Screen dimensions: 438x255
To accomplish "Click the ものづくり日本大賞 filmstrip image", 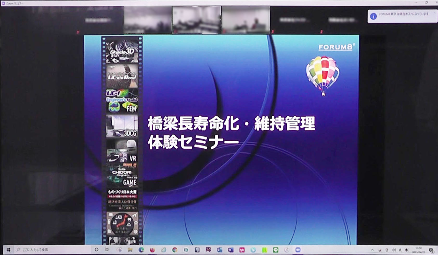I will (122, 199).
